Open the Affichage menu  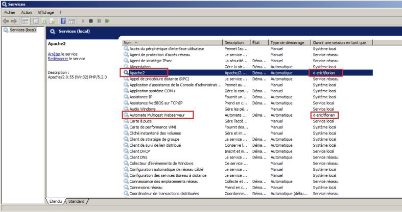point(46,12)
